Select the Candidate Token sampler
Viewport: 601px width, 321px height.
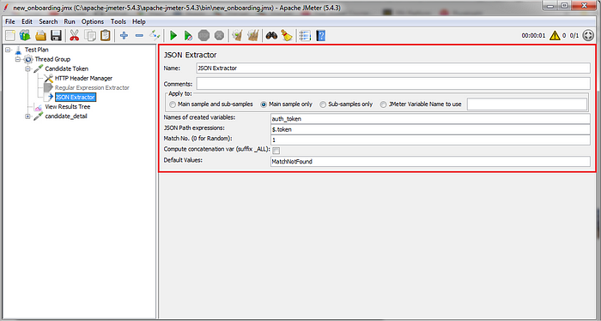67,68
